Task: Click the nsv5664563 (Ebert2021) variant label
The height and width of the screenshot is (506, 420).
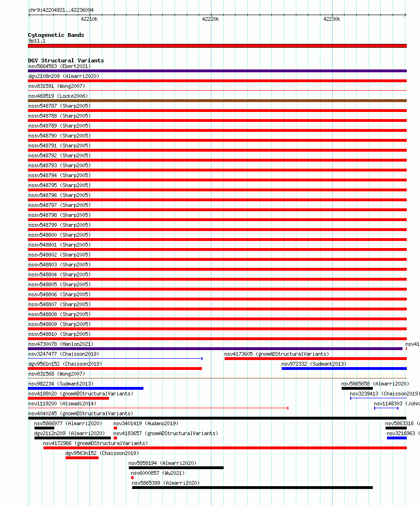Action: [x=59, y=66]
